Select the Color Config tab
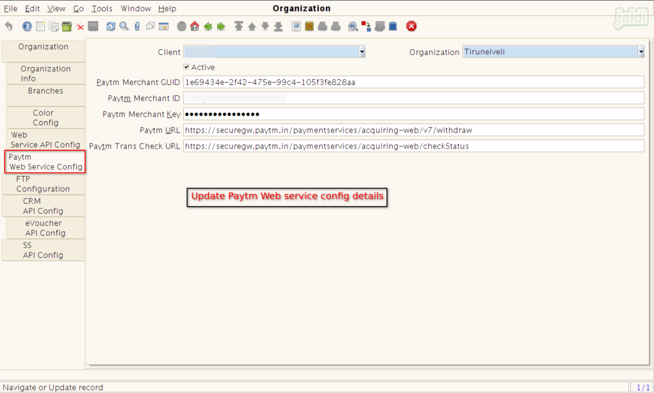The height and width of the screenshot is (393, 654). [45, 117]
